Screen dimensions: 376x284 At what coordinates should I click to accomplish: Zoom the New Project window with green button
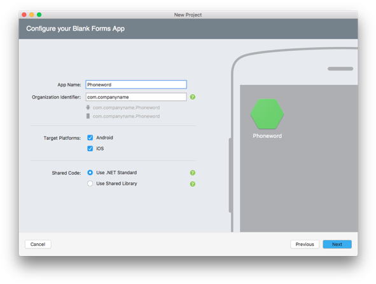(x=39, y=15)
